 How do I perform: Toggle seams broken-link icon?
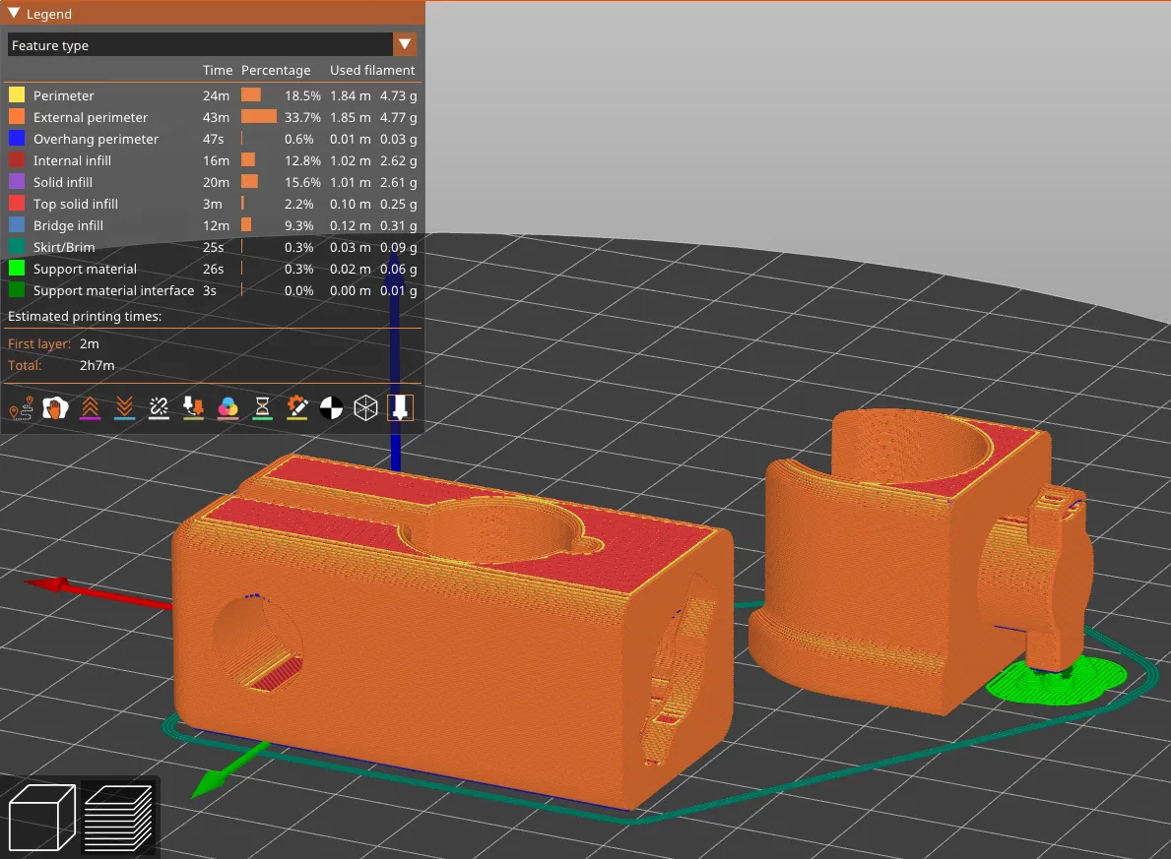click(159, 408)
